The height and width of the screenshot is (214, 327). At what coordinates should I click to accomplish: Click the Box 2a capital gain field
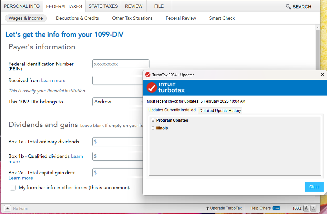118,173
